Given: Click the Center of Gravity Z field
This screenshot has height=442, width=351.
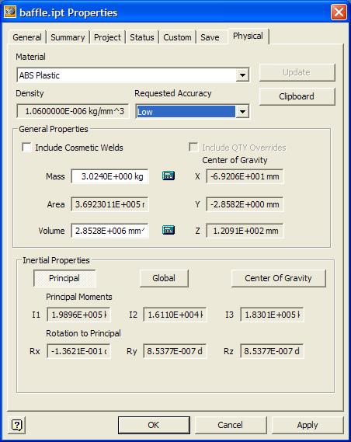Looking at the screenshot, I should [x=245, y=231].
